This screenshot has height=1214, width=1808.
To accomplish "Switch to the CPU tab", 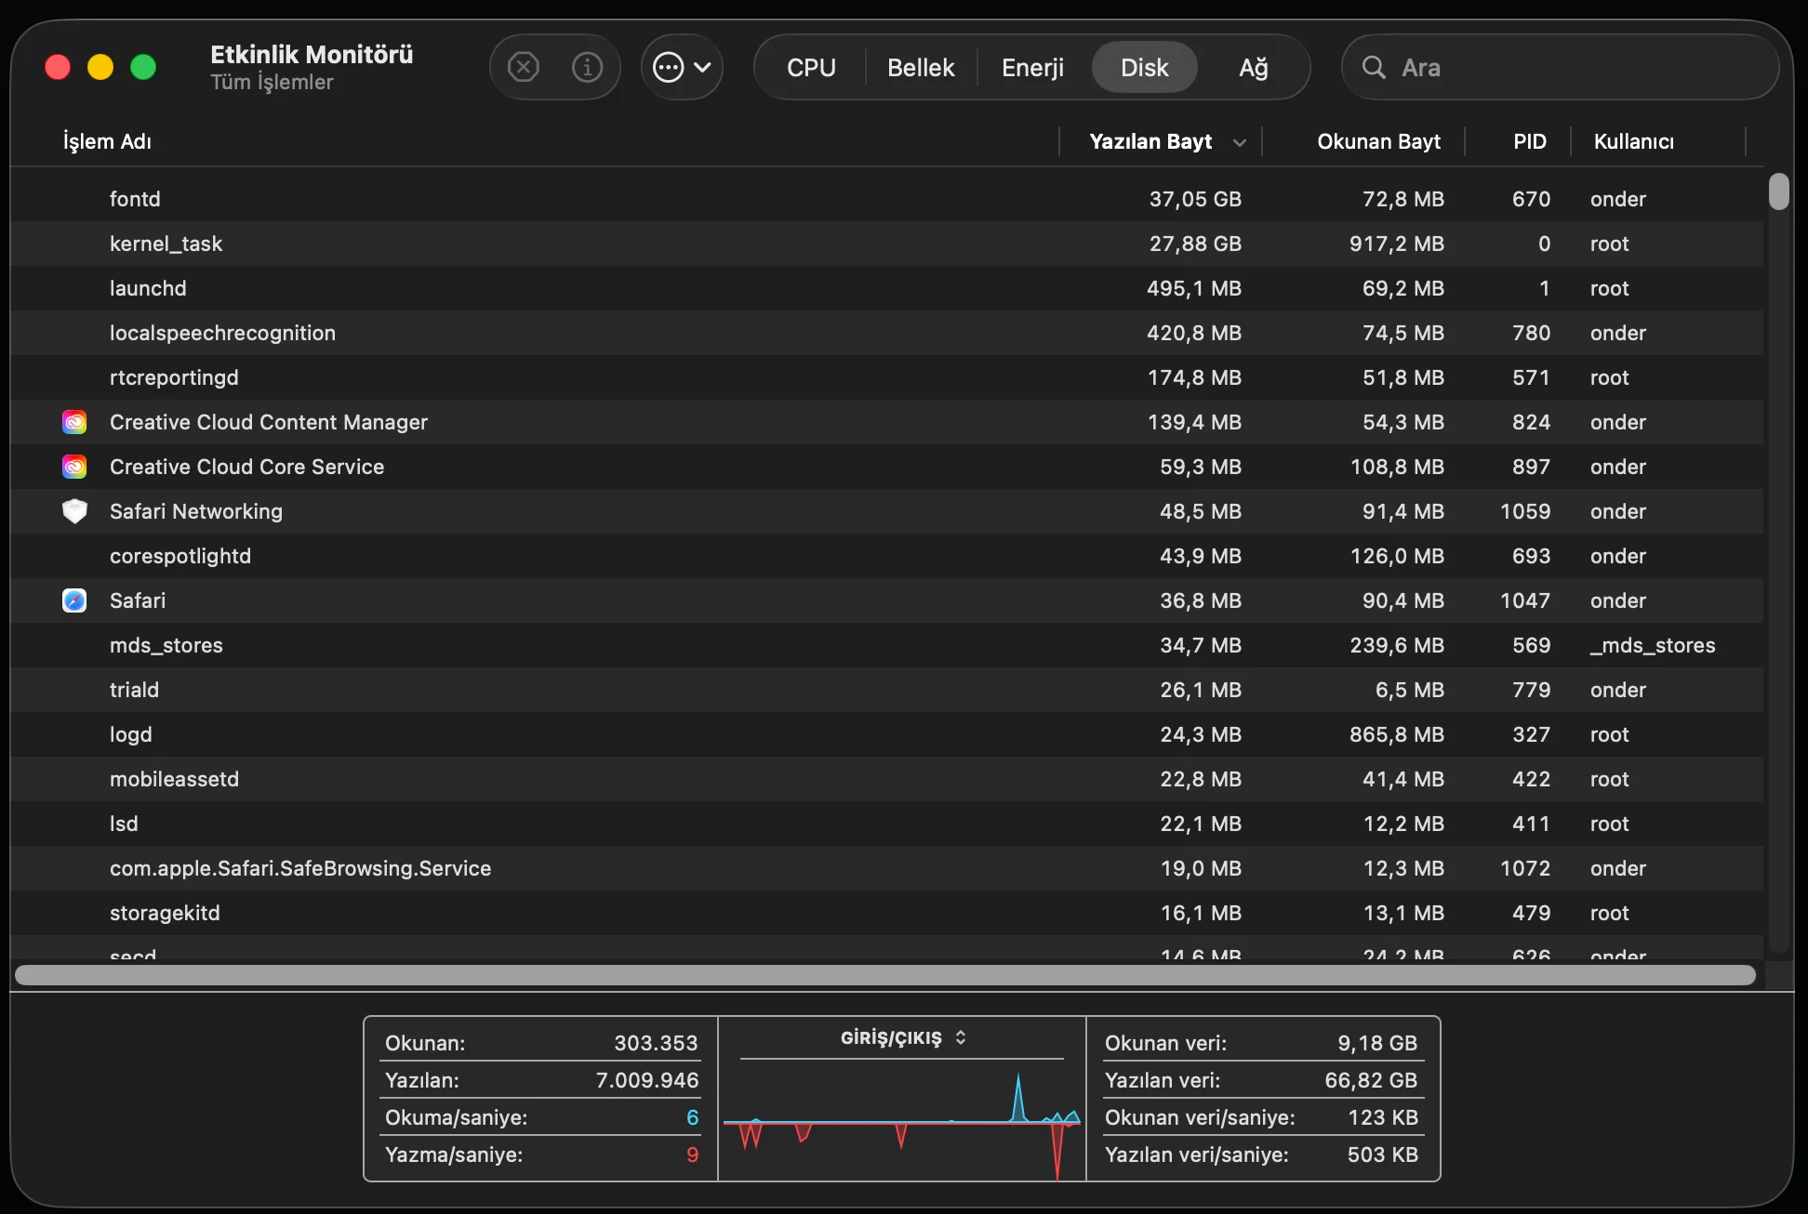I will (x=811, y=67).
